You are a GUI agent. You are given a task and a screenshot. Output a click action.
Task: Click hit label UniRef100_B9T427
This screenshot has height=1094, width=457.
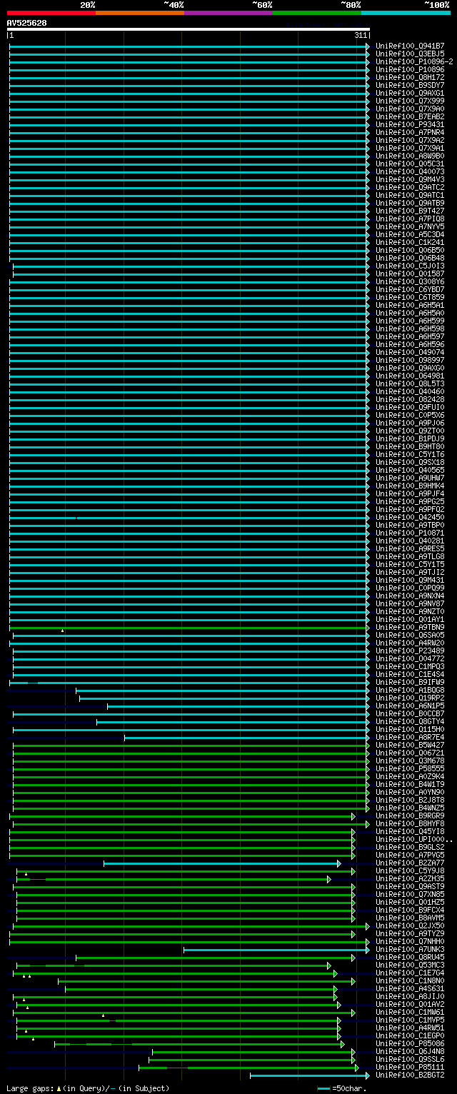pos(410,211)
